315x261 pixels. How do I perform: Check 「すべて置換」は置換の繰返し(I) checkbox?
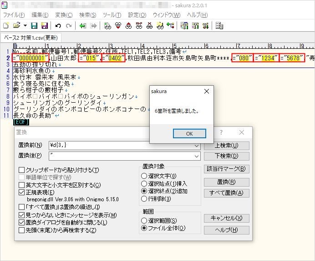pos(21,207)
